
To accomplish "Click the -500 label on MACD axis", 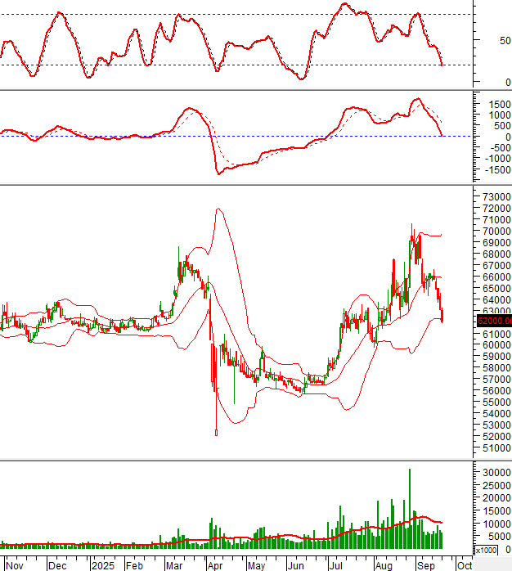I will click(501, 148).
